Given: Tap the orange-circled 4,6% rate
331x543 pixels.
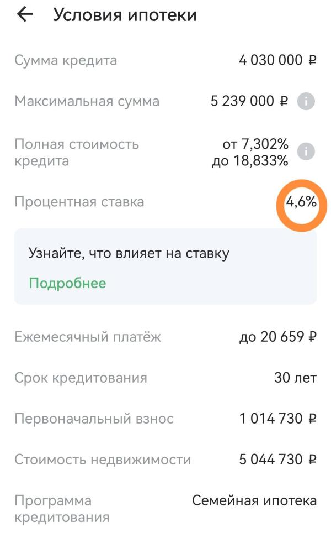Looking at the screenshot, I should coord(301,201).
